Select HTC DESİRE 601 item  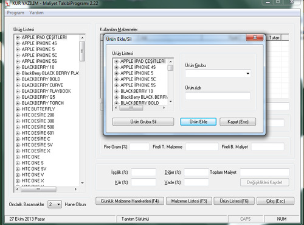pos(38,133)
